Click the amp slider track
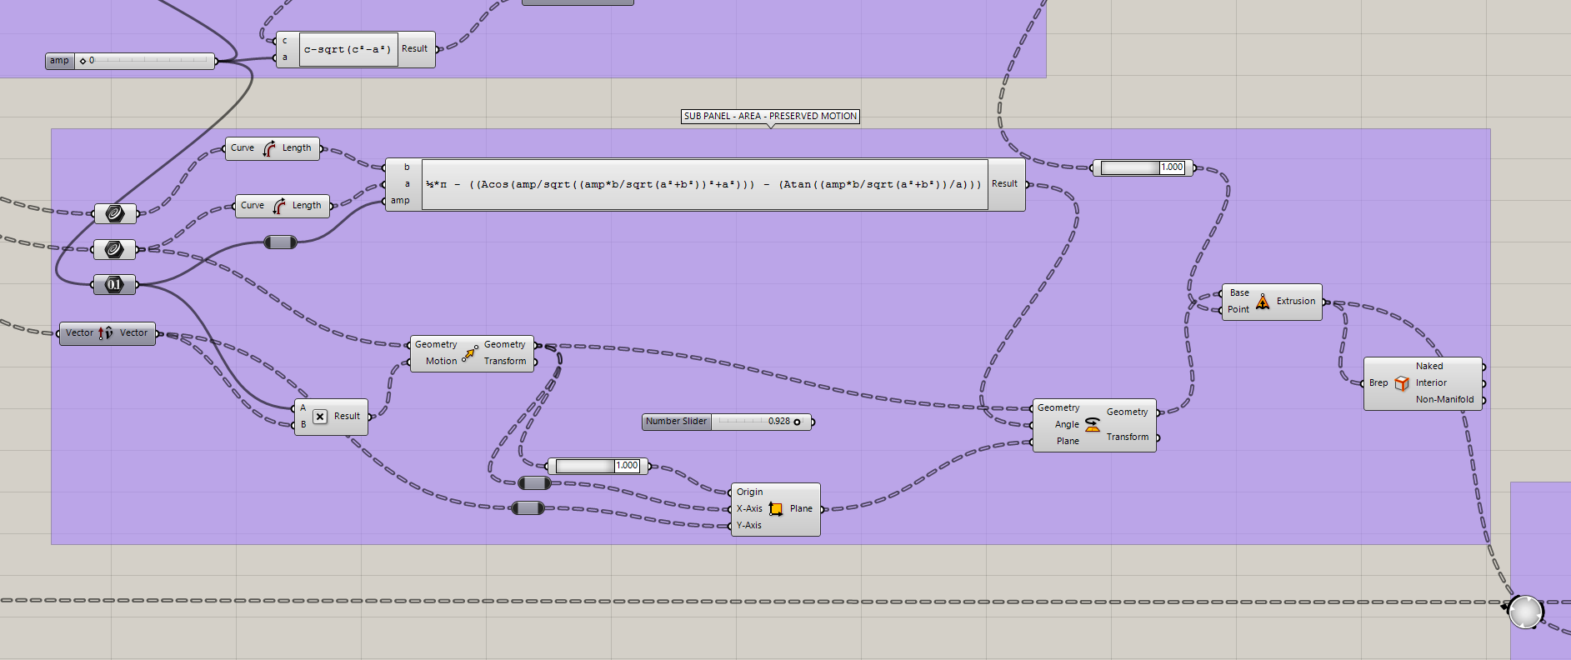Screen dimensions: 1571x660 (x=145, y=61)
